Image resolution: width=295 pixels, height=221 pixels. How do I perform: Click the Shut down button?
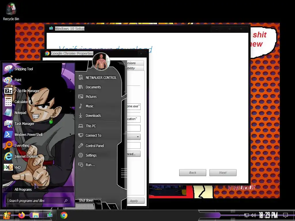point(86,201)
